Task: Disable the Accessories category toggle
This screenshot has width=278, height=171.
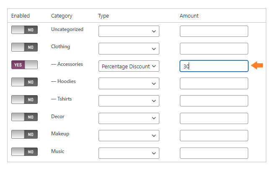Action: [x=24, y=65]
